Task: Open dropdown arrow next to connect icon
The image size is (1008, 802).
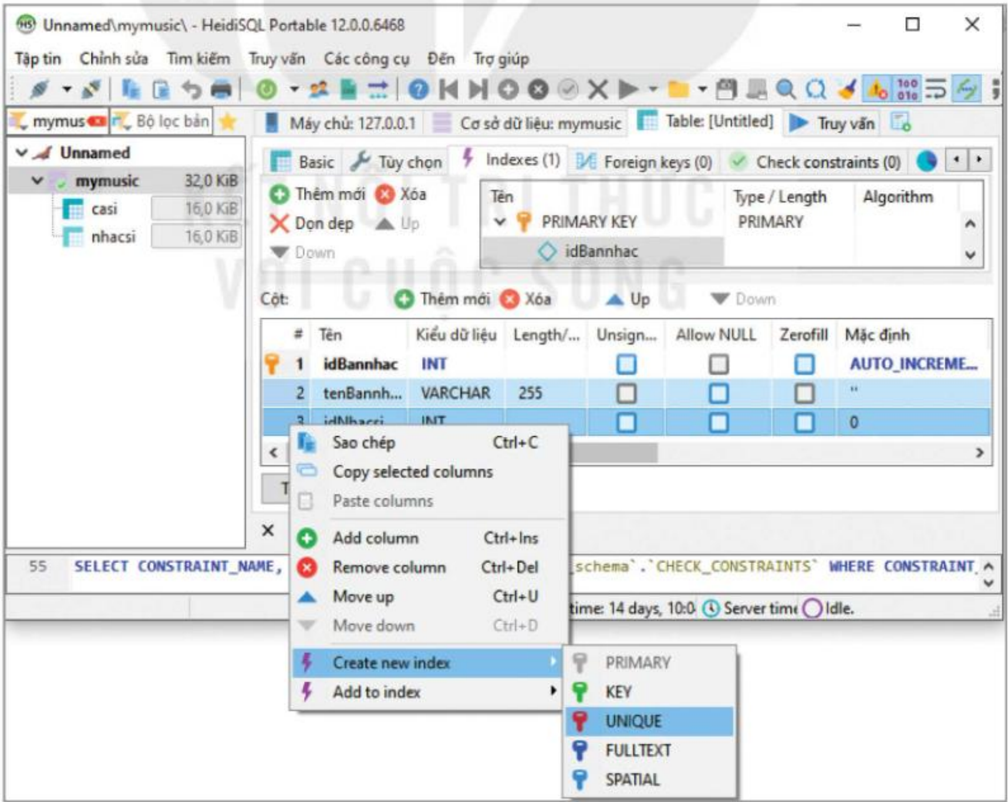Action: [x=67, y=89]
